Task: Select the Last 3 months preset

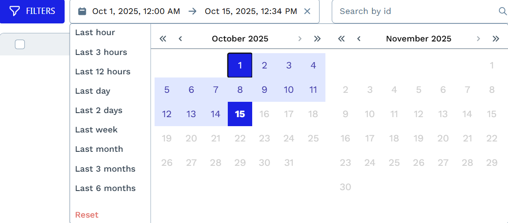Action: point(105,169)
